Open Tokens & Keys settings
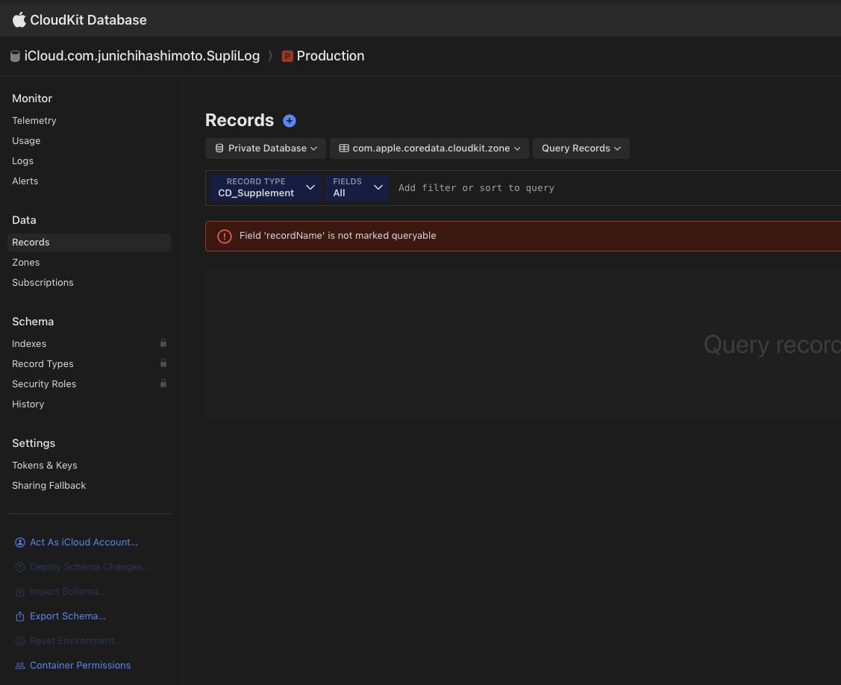Image resolution: width=841 pixels, height=685 pixels. (45, 466)
